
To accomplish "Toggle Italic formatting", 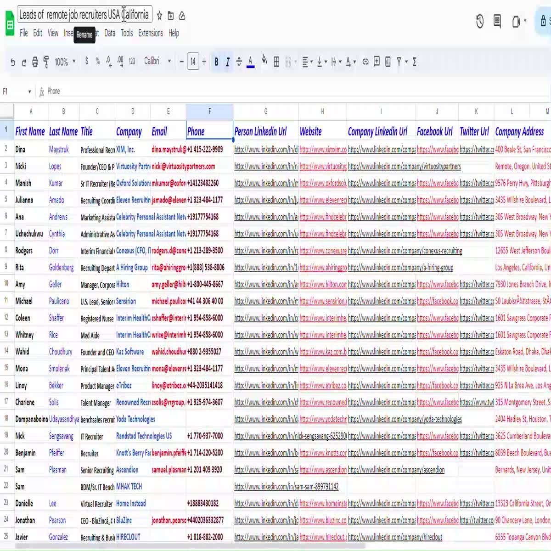I will tap(227, 62).
